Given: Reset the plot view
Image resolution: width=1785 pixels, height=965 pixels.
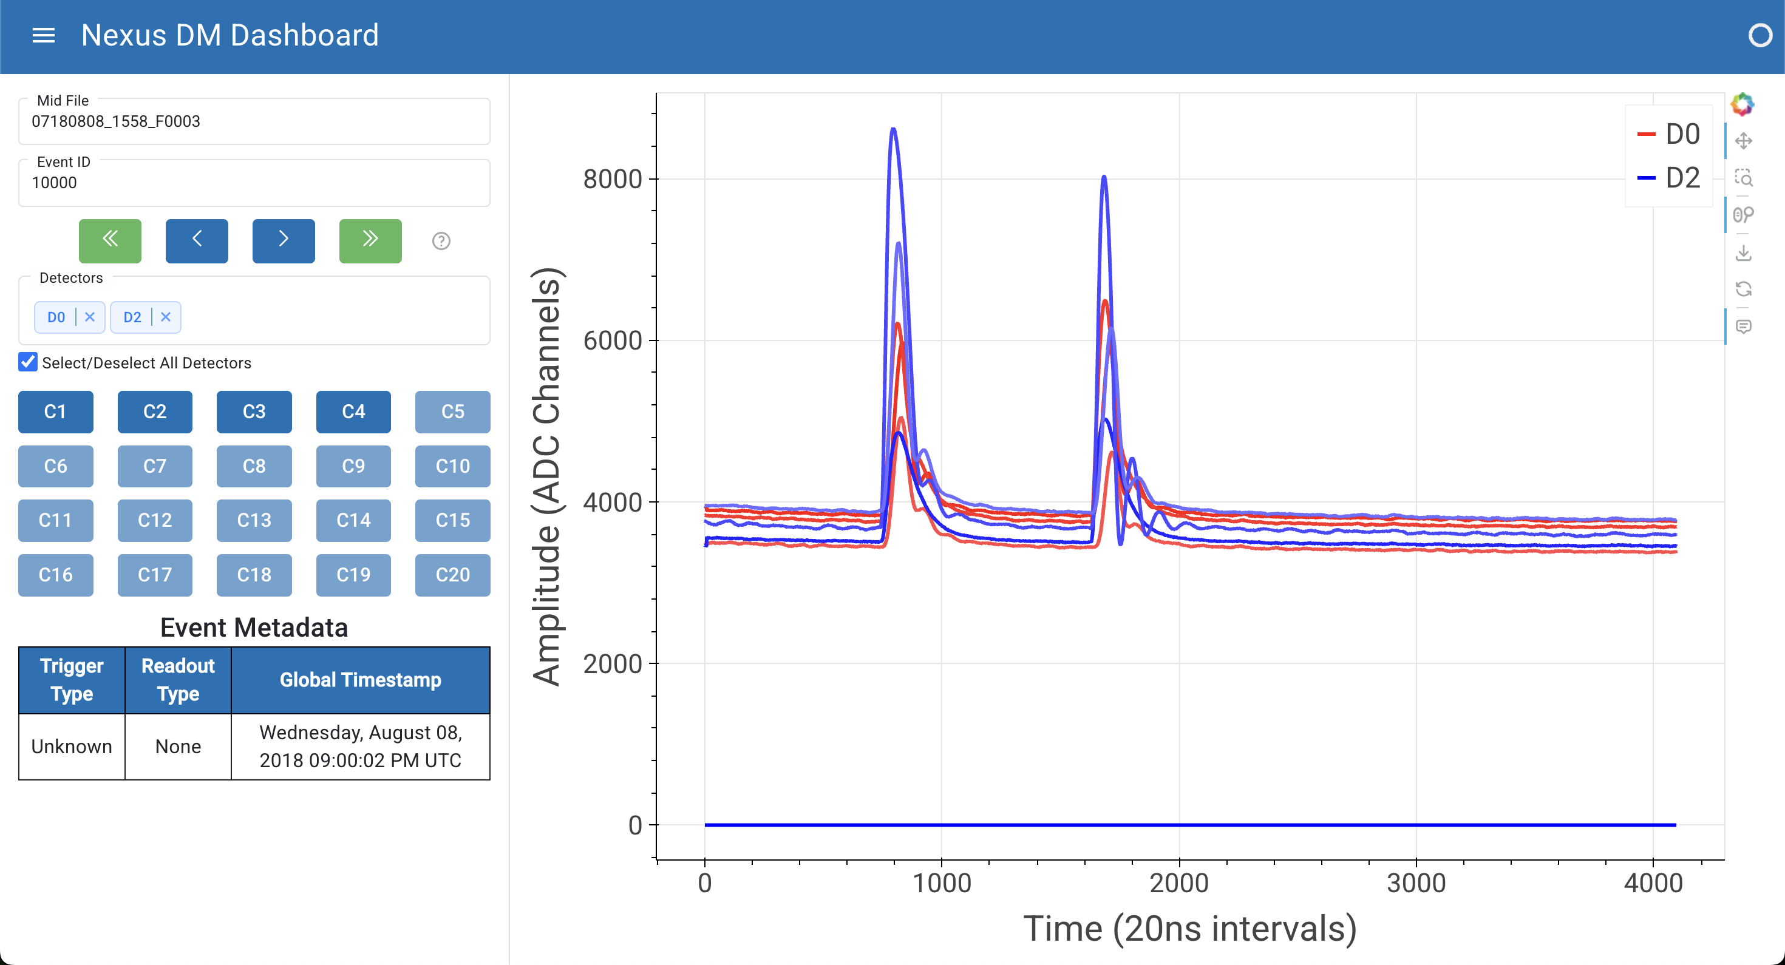Looking at the screenshot, I should point(1746,290).
